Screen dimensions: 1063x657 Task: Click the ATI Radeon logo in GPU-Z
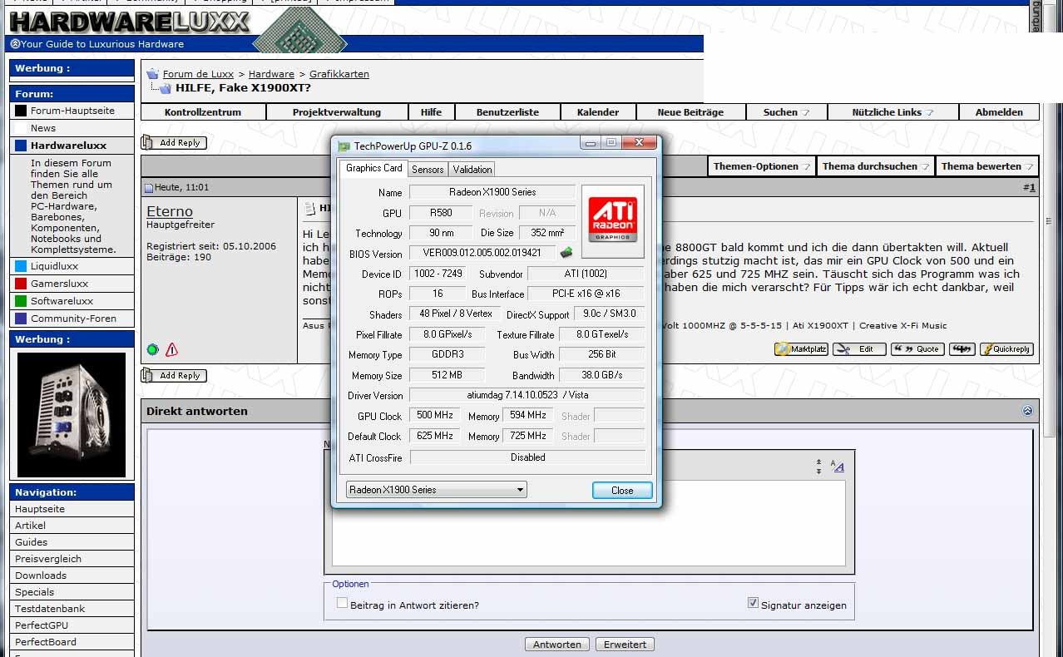(x=613, y=220)
